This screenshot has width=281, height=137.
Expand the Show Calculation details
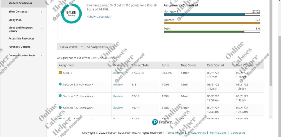pos(99,17)
